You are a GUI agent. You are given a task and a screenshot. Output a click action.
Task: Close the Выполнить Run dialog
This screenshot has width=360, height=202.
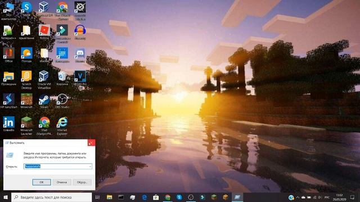coord(91,143)
